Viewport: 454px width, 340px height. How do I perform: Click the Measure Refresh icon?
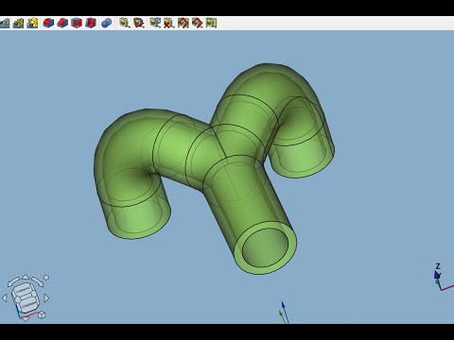coord(155,23)
